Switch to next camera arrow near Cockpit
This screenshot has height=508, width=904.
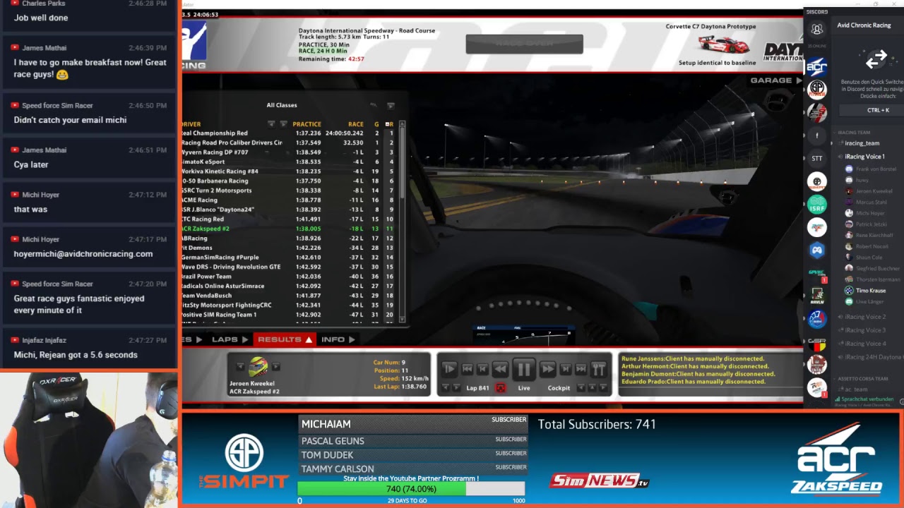coord(602,387)
